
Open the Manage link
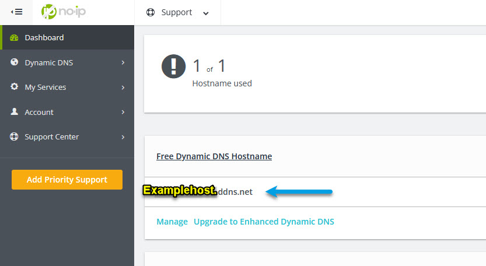(x=172, y=222)
